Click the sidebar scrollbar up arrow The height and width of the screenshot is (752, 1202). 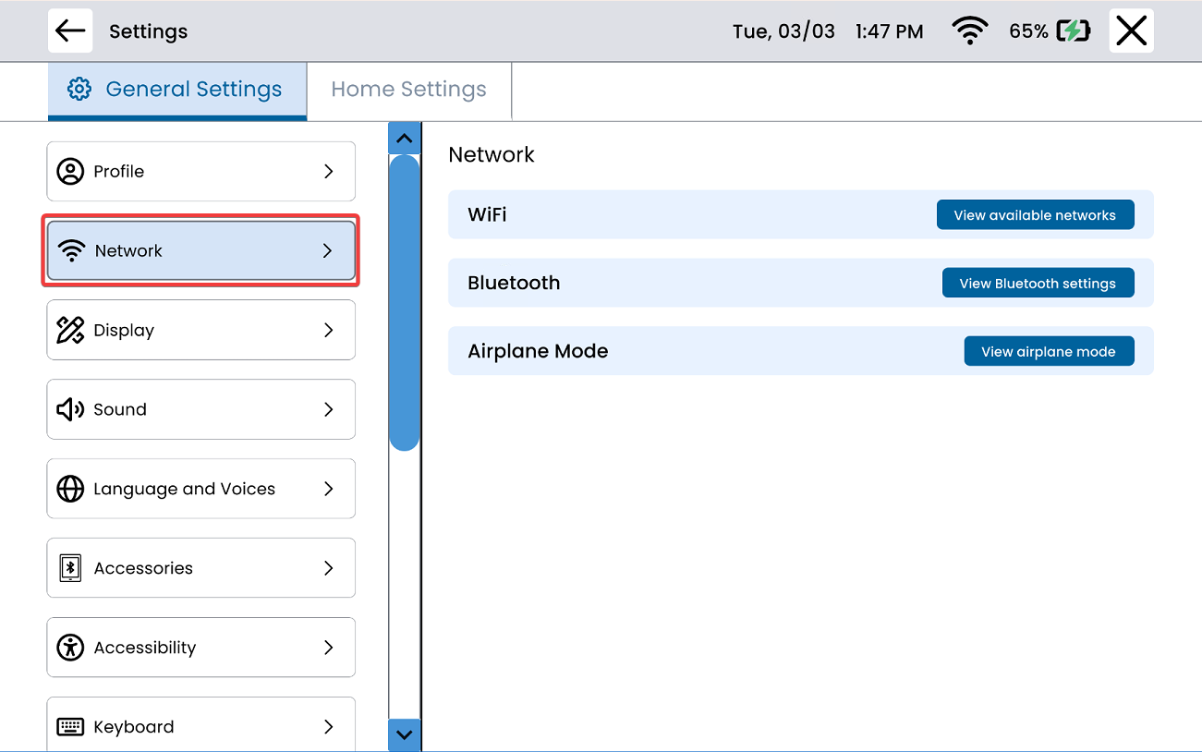tap(404, 139)
